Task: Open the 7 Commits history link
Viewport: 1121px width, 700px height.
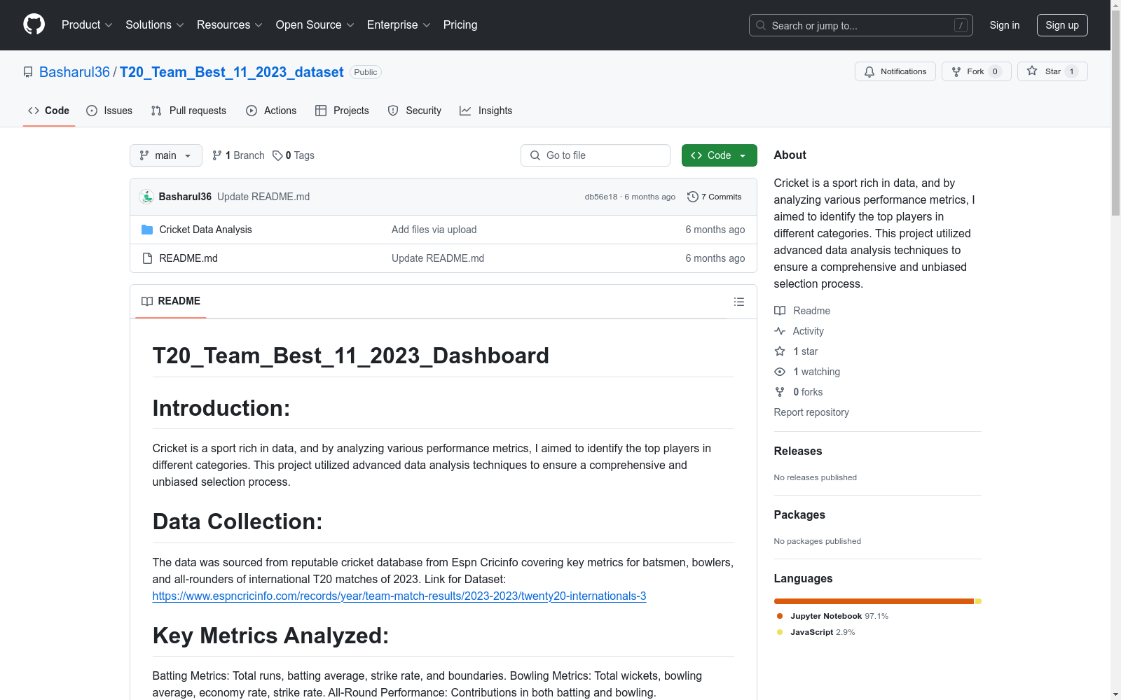Action: pos(715,197)
